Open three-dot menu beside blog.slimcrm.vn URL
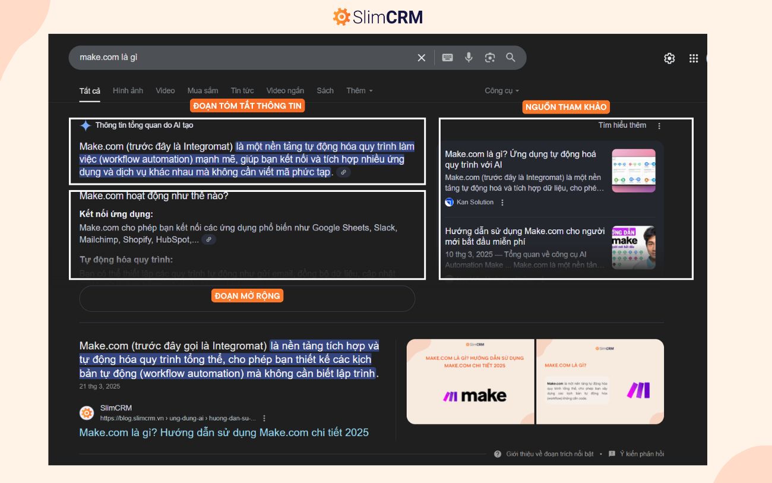Image resolution: width=772 pixels, height=483 pixels. click(x=264, y=418)
